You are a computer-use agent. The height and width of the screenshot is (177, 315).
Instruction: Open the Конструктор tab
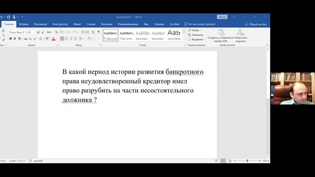coord(60,24)
